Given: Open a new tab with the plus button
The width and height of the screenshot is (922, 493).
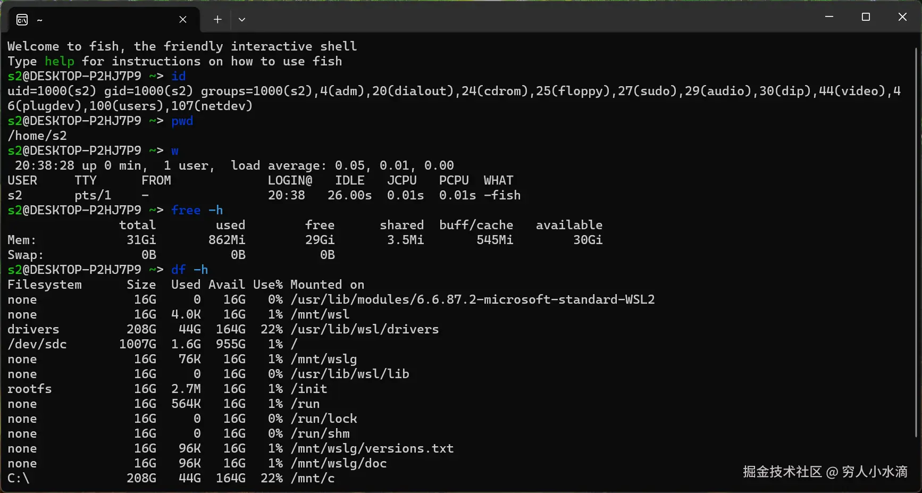Looking at the screenshot, I should click(x=217, y=20).
